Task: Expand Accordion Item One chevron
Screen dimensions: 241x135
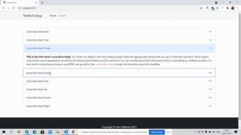Action: point(210,31)
